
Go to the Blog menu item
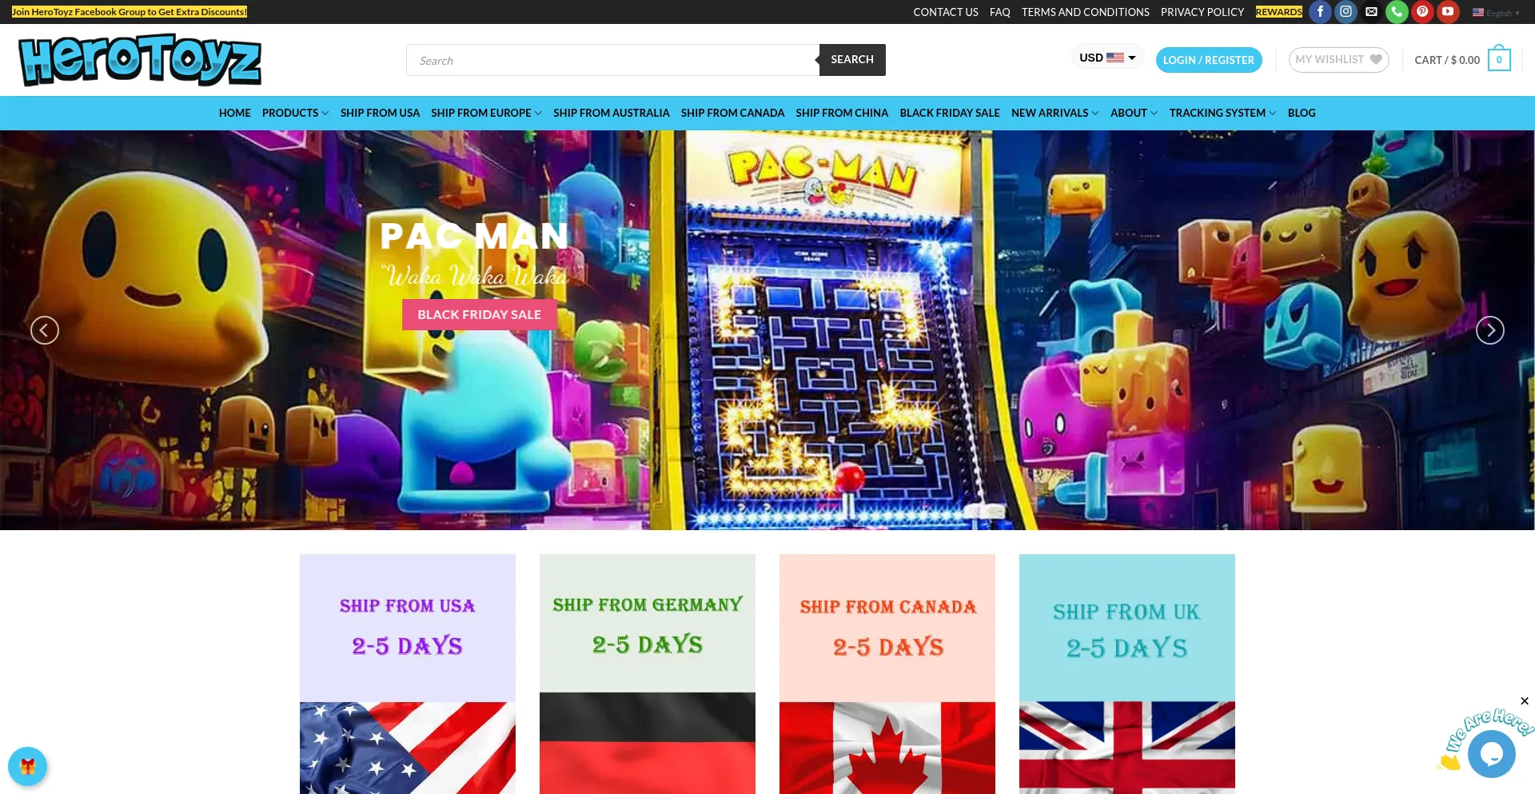click(1302, 113)
